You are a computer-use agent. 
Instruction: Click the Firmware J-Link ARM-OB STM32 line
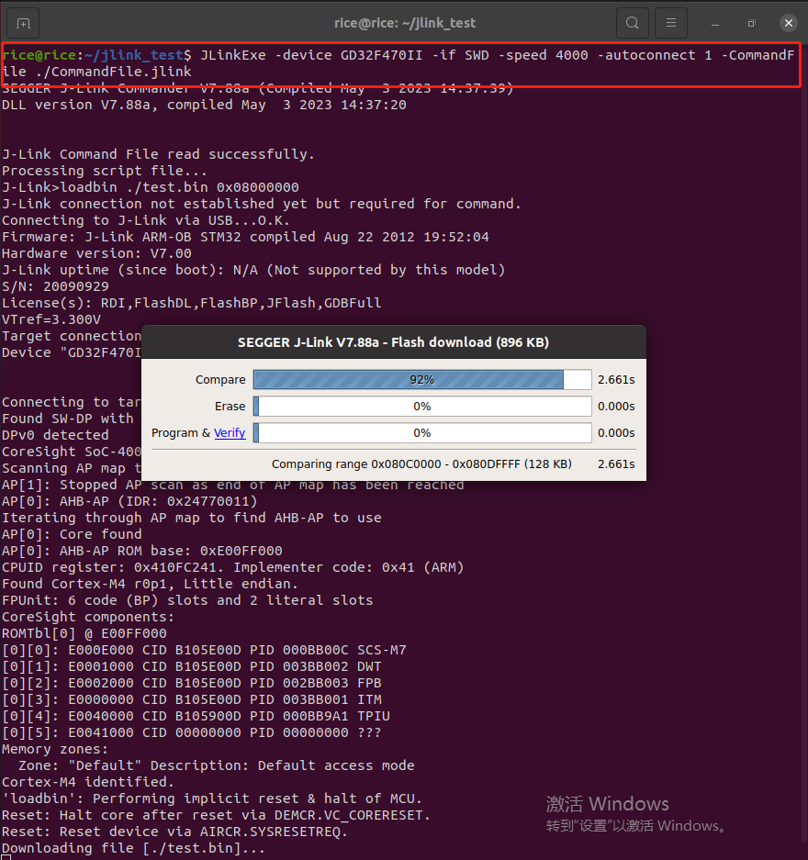tap(245, 237)
